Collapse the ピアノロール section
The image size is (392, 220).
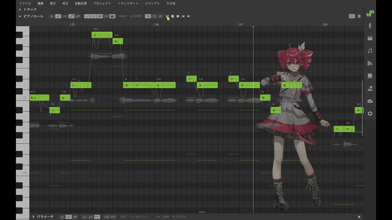[20, 16]
